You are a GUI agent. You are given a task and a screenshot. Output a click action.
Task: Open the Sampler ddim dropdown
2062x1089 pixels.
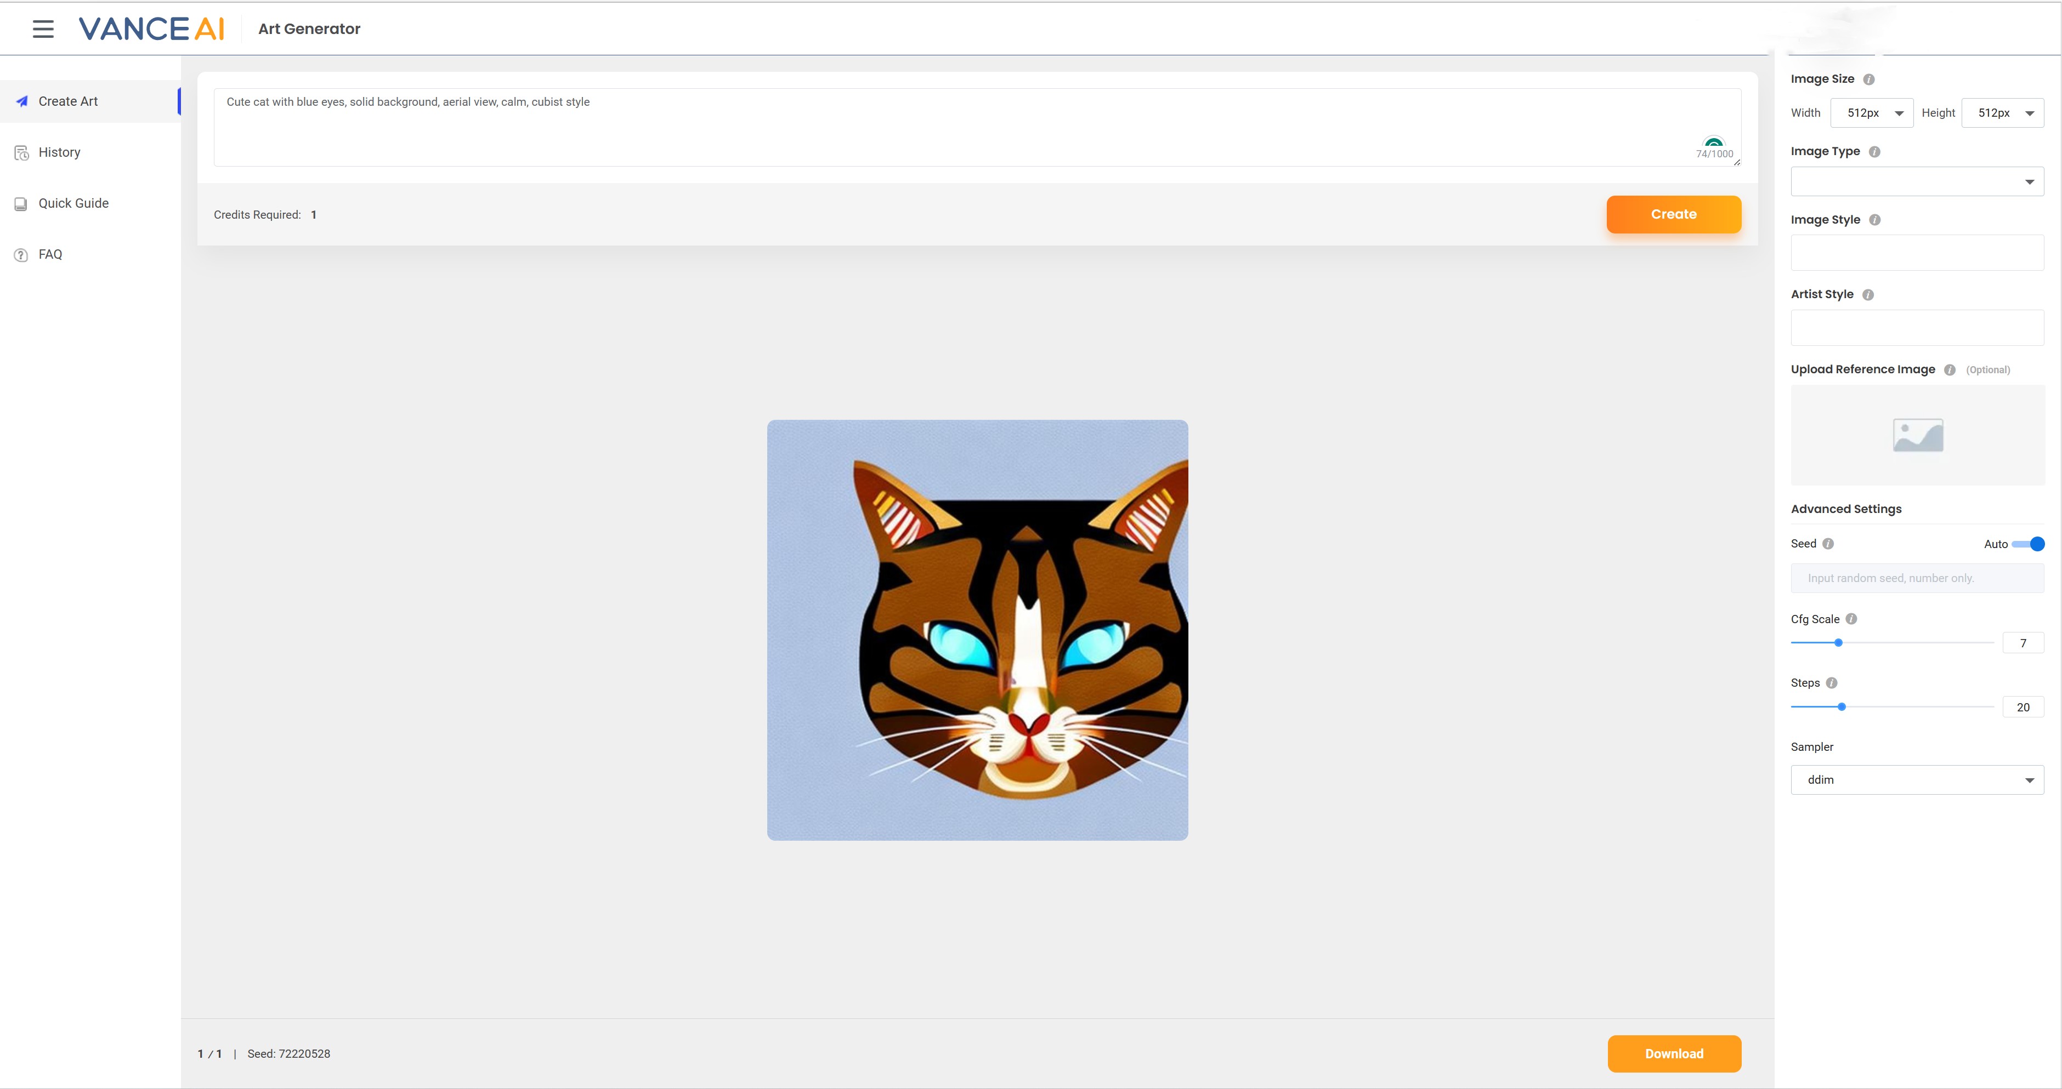pyautogui.click(x=1916, y=780)
